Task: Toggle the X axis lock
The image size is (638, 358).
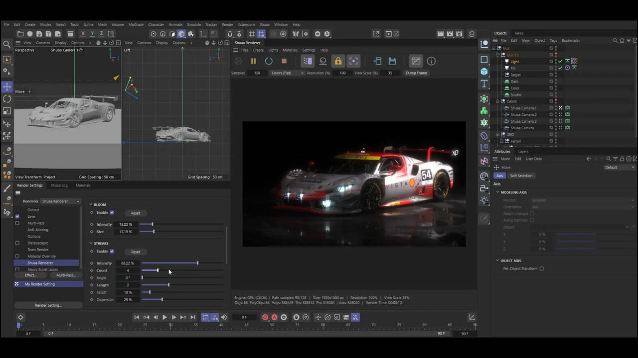Action: pos(83,34)
